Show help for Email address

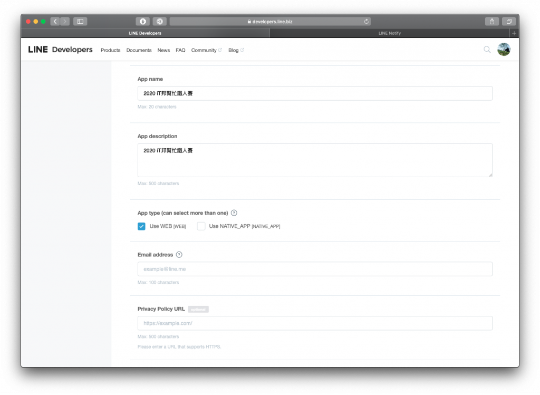179,255
